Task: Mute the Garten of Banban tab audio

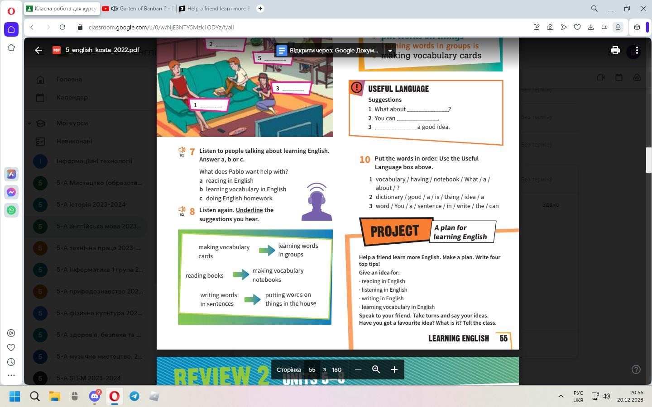Action: [x=115, y=9]
